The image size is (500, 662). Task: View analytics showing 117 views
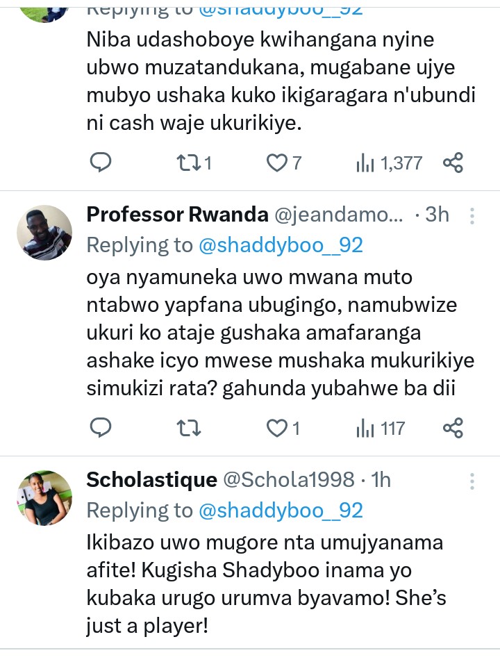(381, 428)
